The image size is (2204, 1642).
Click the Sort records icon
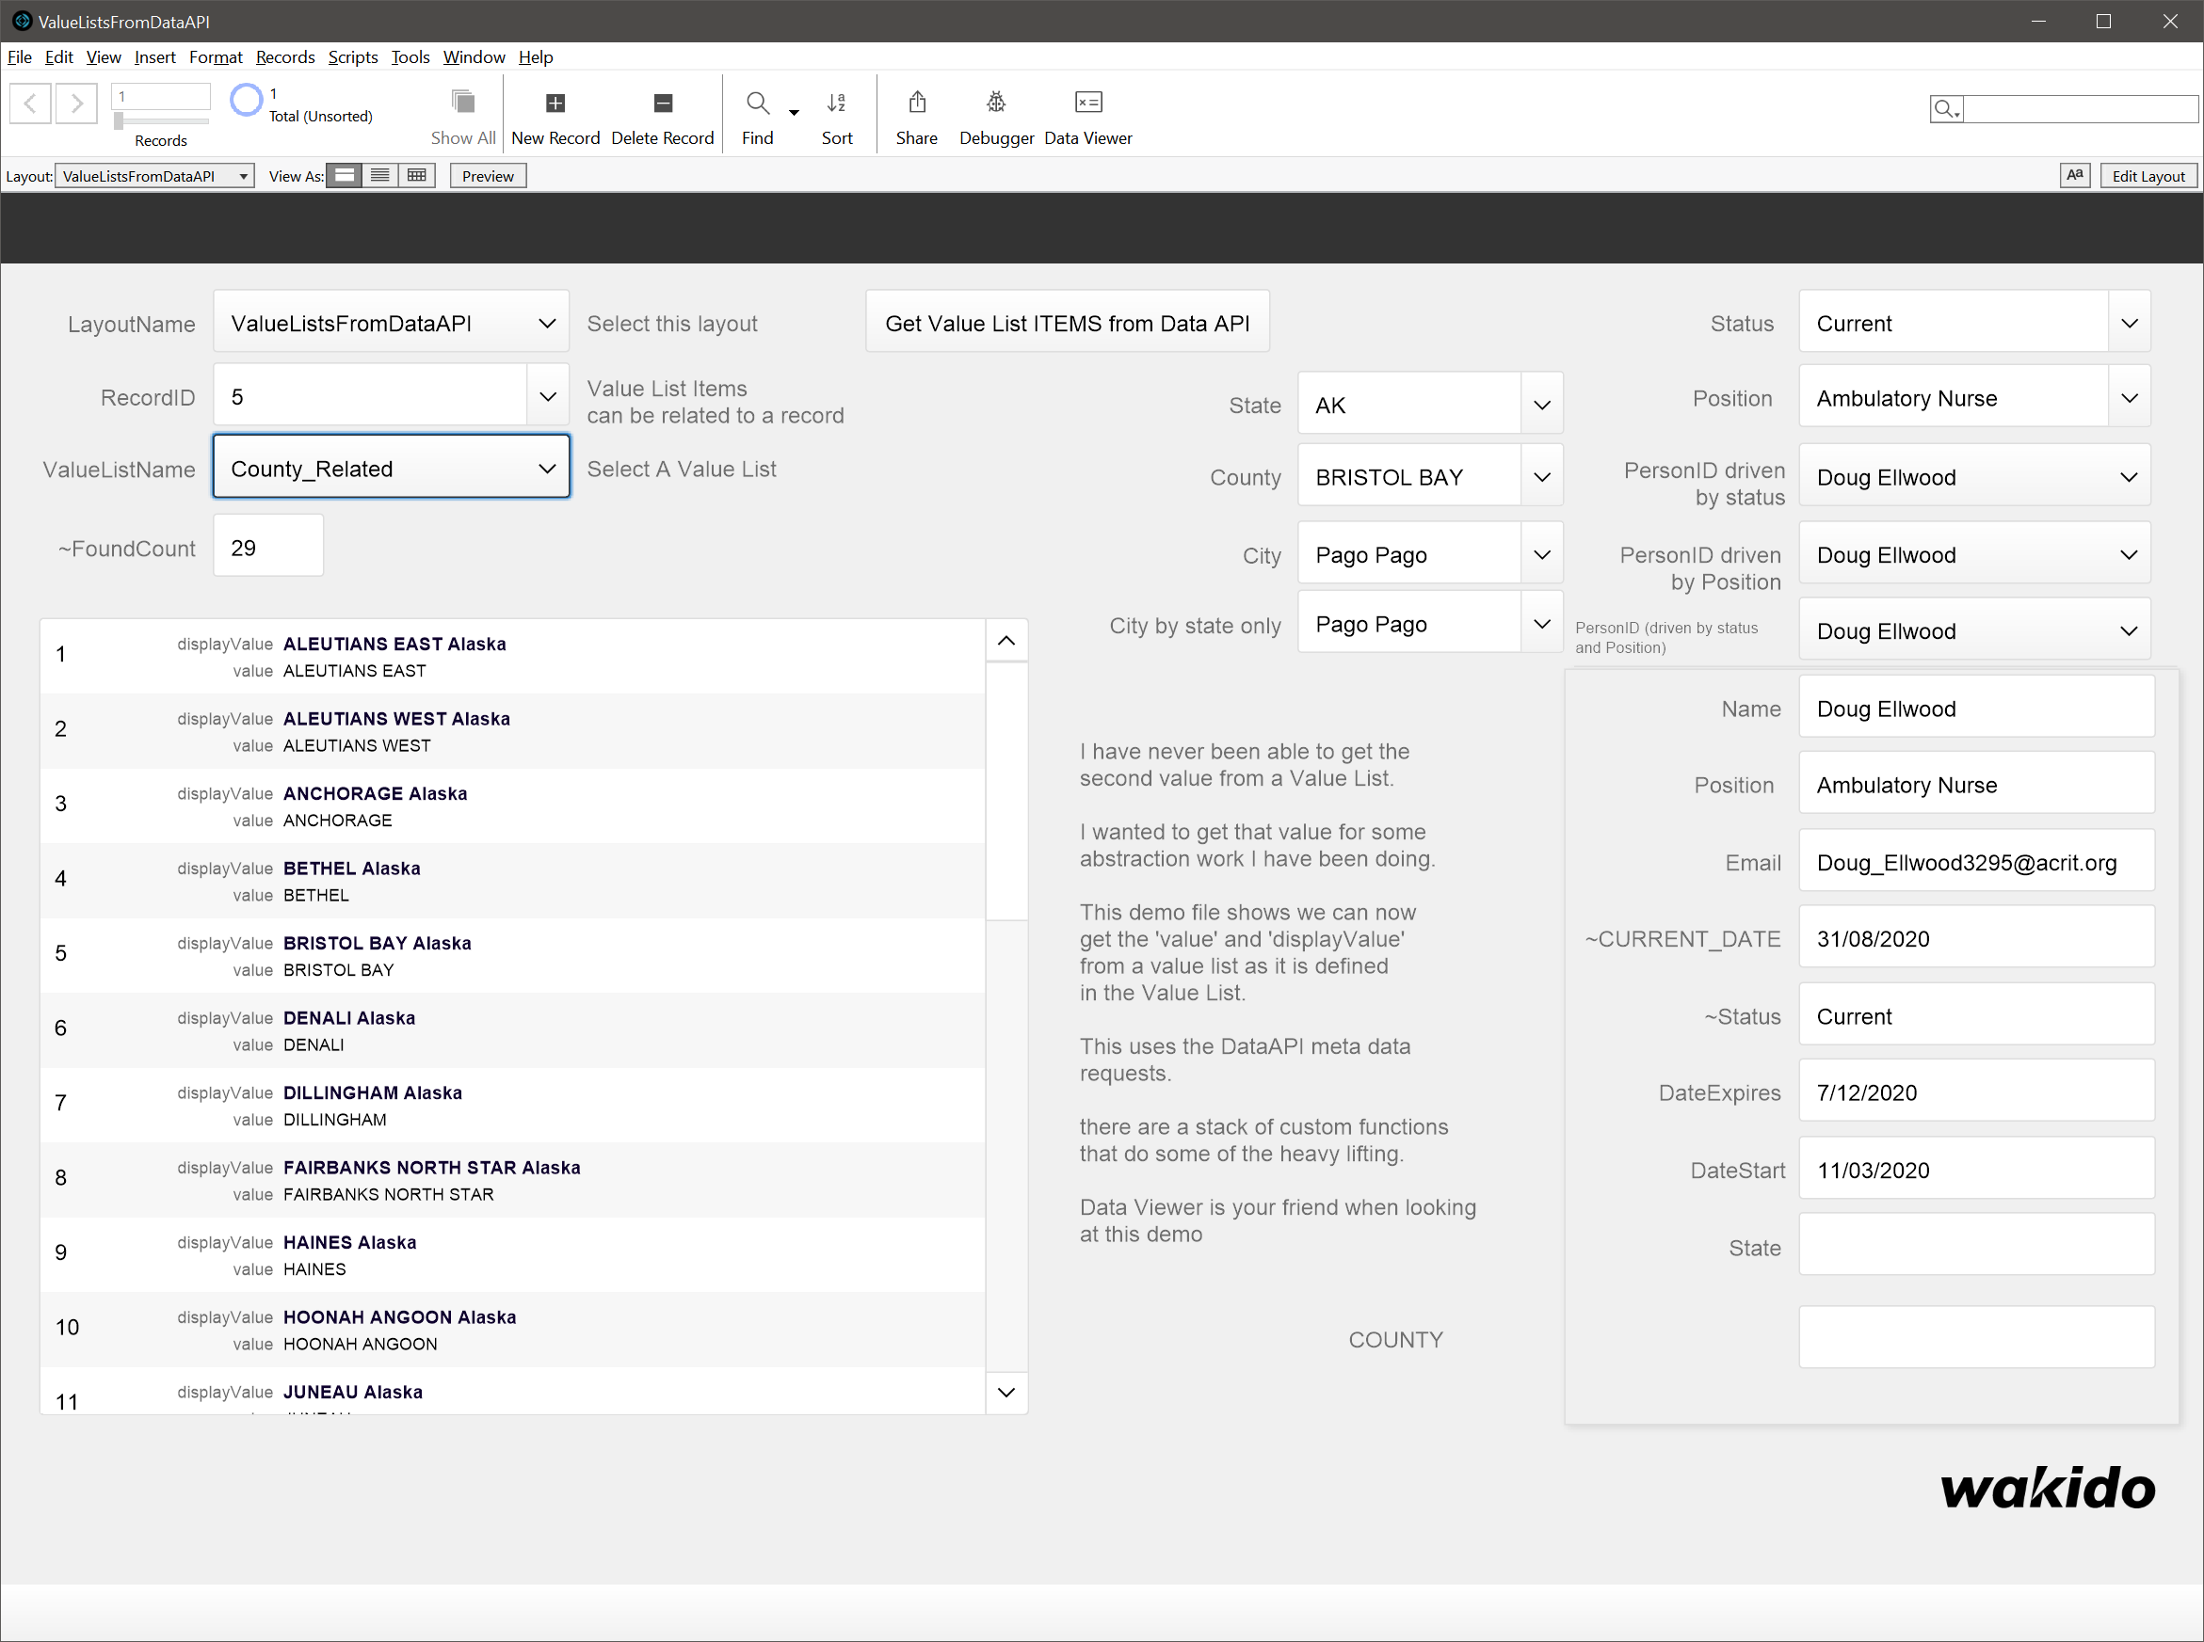(x=836, y=103)
